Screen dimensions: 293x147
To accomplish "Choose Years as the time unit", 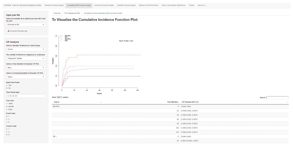I will [7, 103].
